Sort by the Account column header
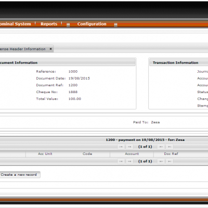The image size is (208, 208). pyautogui.click(x=132, y=154)
